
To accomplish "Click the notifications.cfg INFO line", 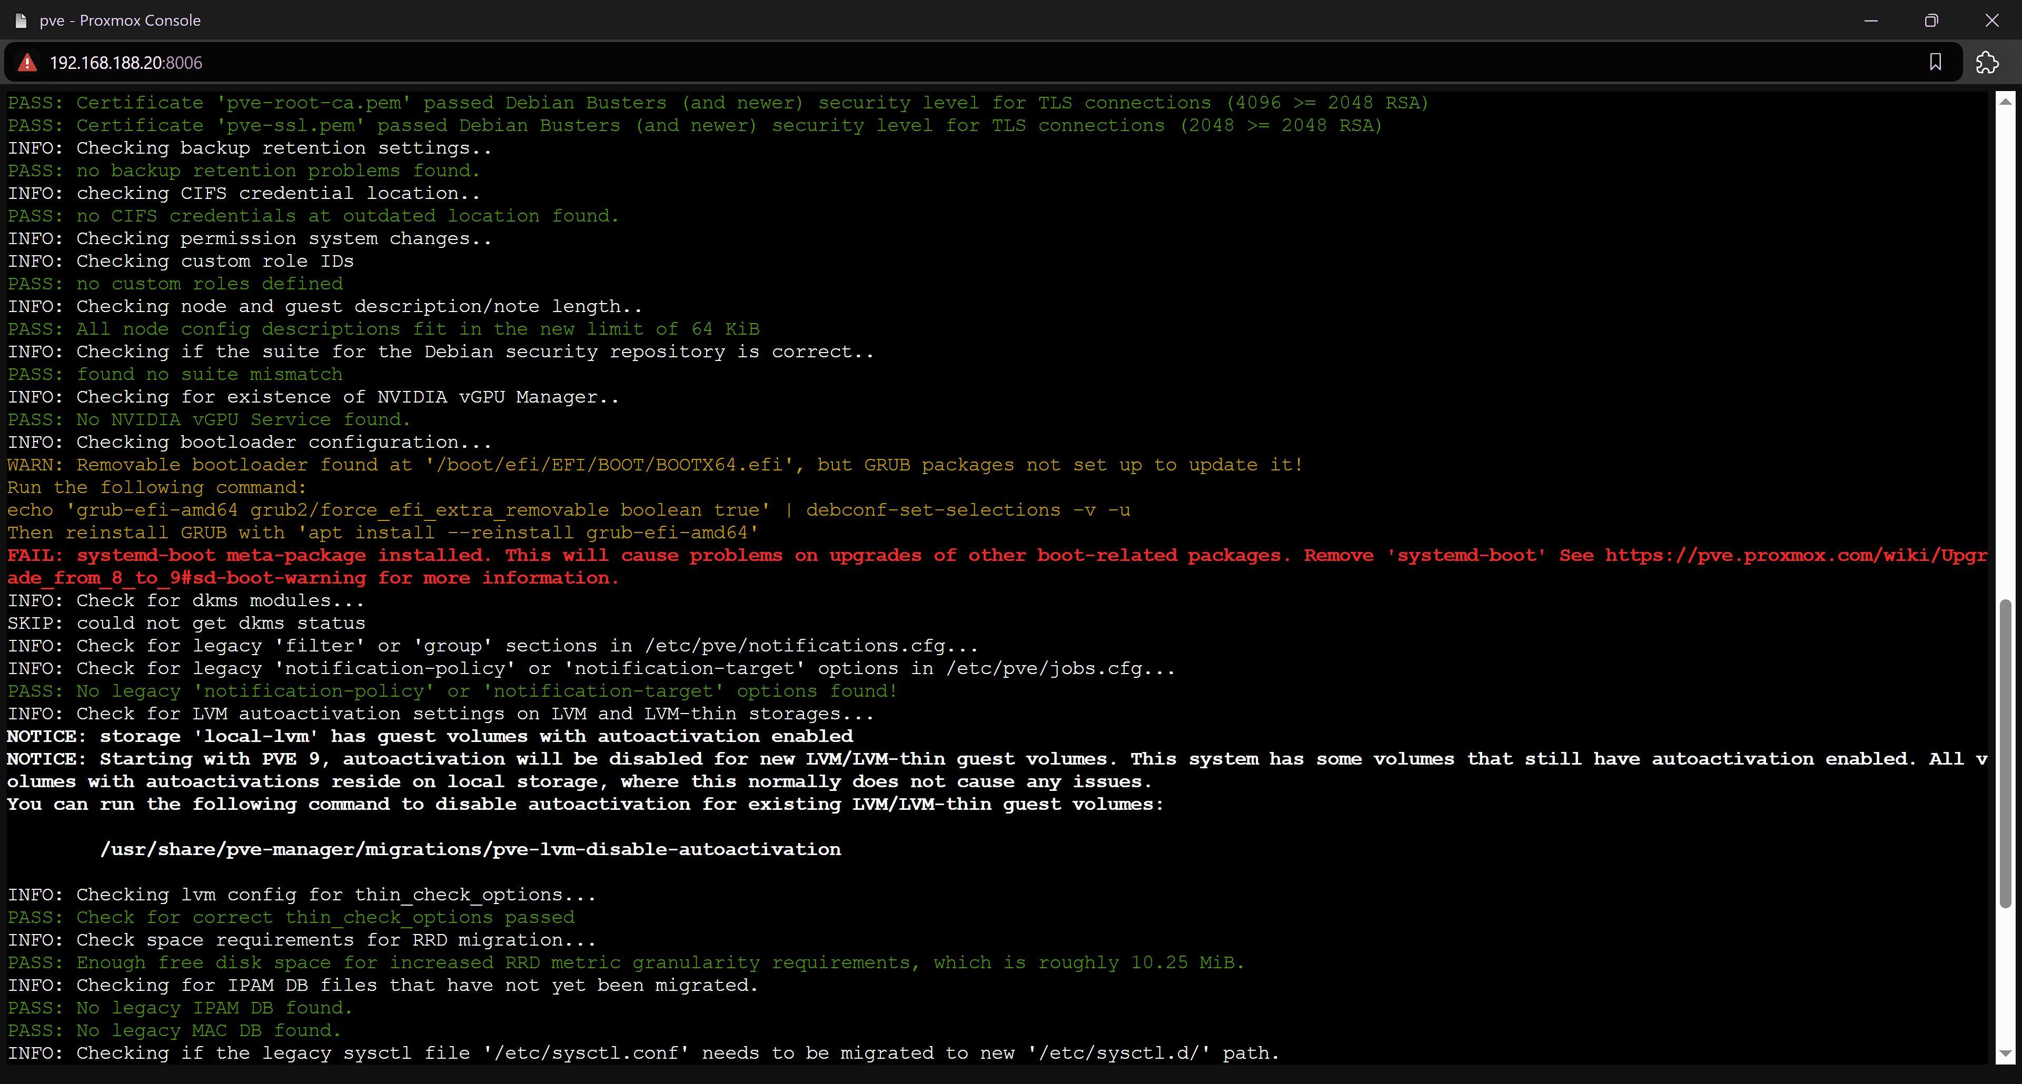I will point(493,646).
